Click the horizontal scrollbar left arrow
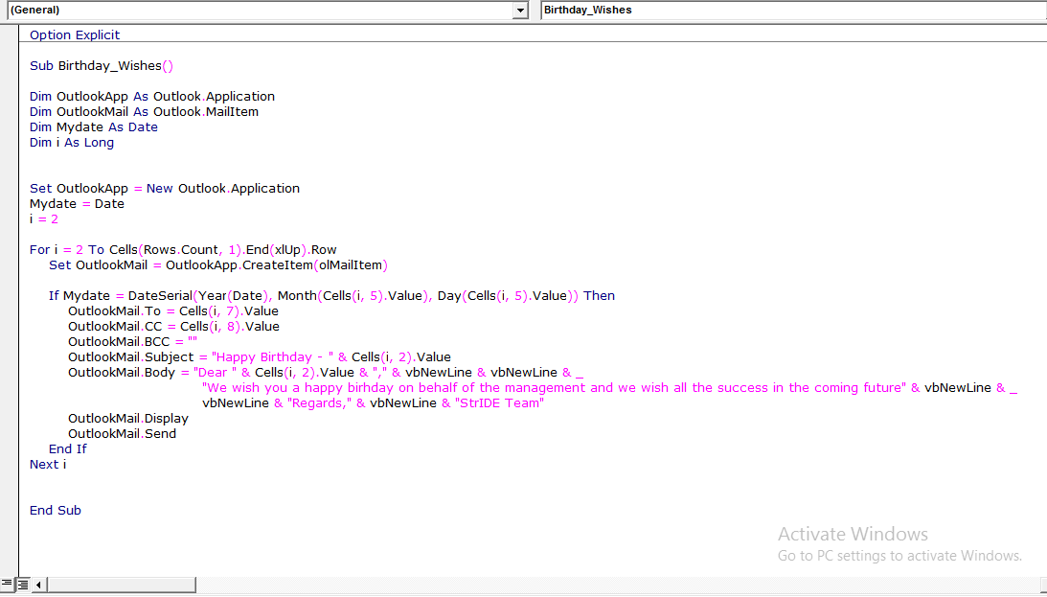This screenshot has width=1047, height=597. coord(36,584)
